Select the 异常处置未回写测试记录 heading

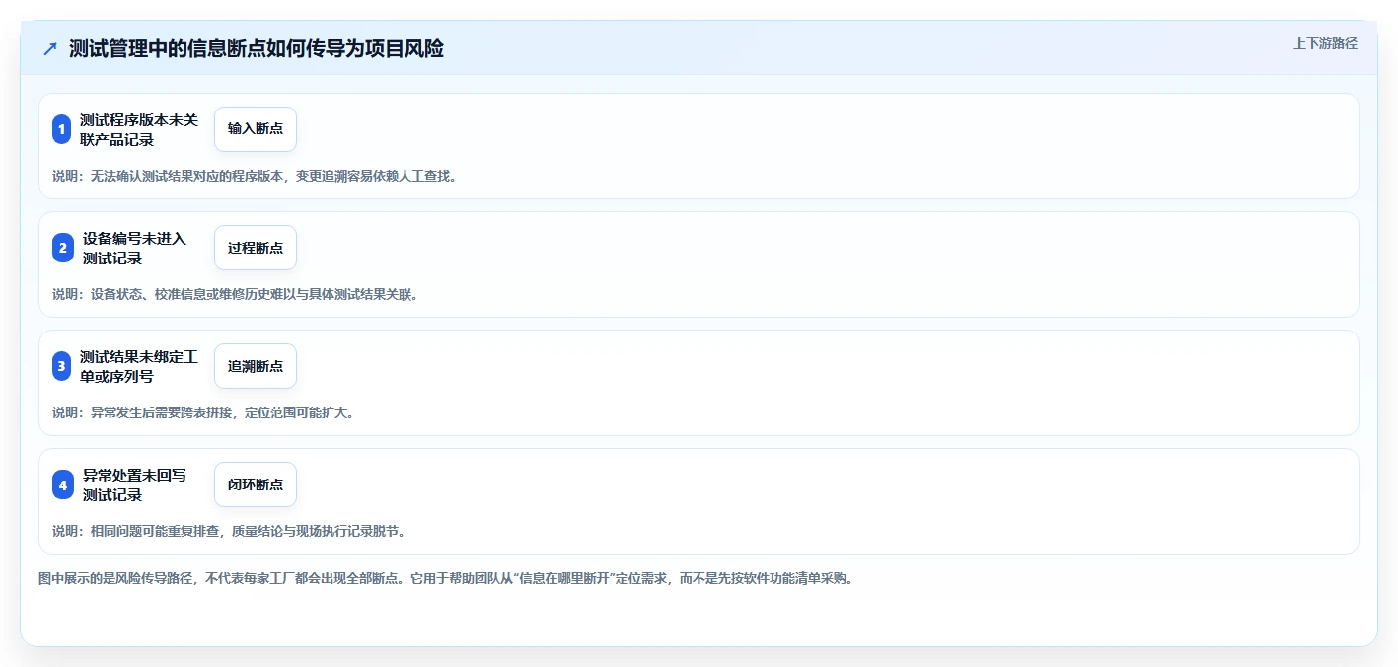click(x=134, y=484)
